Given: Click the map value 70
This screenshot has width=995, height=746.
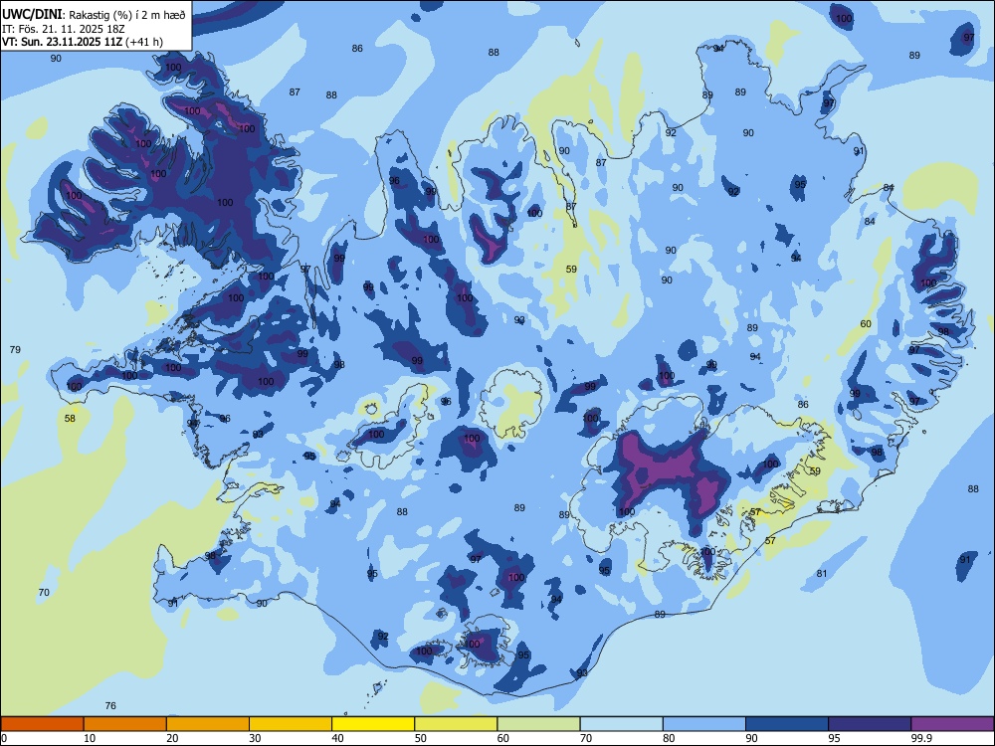Looking at the screenshot, I should (x=44, y=592).
